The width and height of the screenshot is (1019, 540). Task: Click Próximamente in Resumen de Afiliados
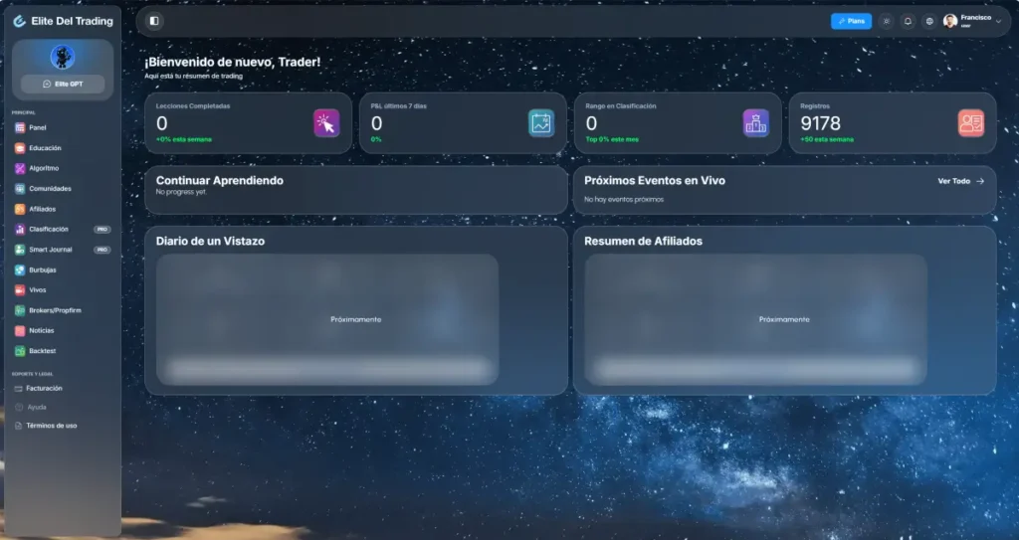(784, 319)
